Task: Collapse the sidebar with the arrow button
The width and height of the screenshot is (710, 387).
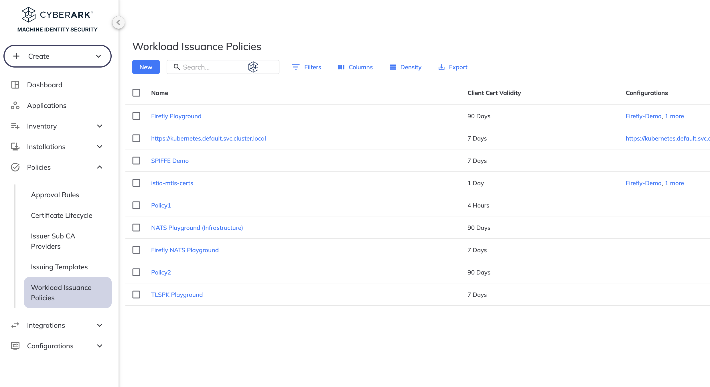Action: pyautogui.click(x=119, y=22)
